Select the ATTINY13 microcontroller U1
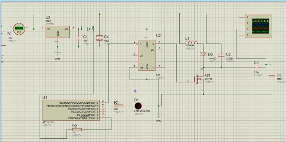Viewport: 286px width, 142px height. click(x=71, y=110)
